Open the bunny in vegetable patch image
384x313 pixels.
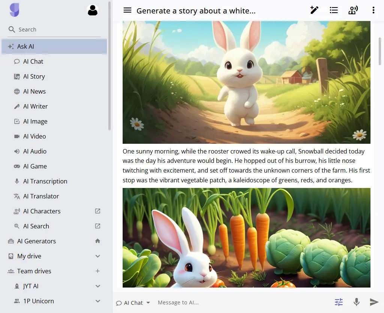[246, 238]
